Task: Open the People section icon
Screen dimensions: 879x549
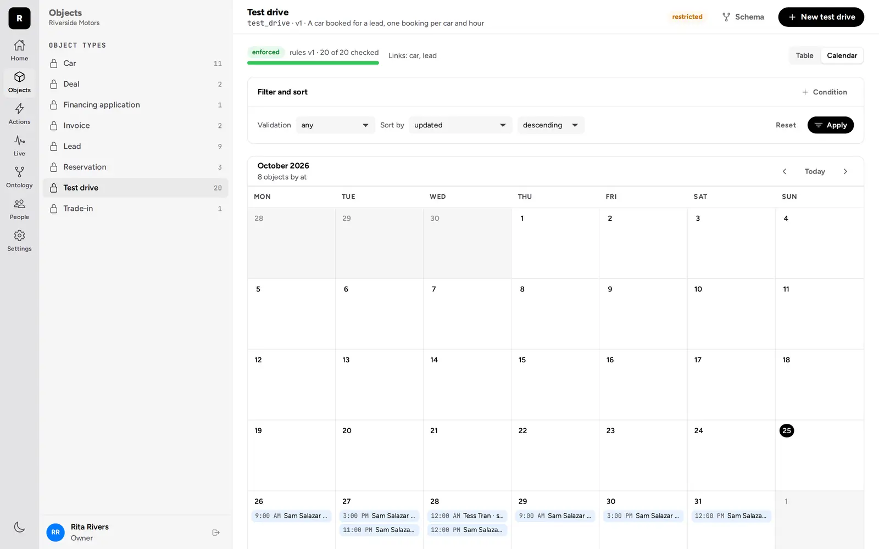Action: click(19, 209)
